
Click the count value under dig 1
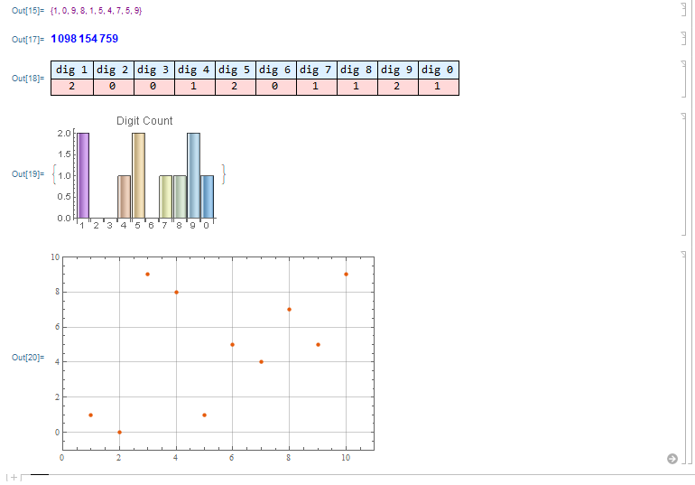pyautogui.click(x=72, y=87)
